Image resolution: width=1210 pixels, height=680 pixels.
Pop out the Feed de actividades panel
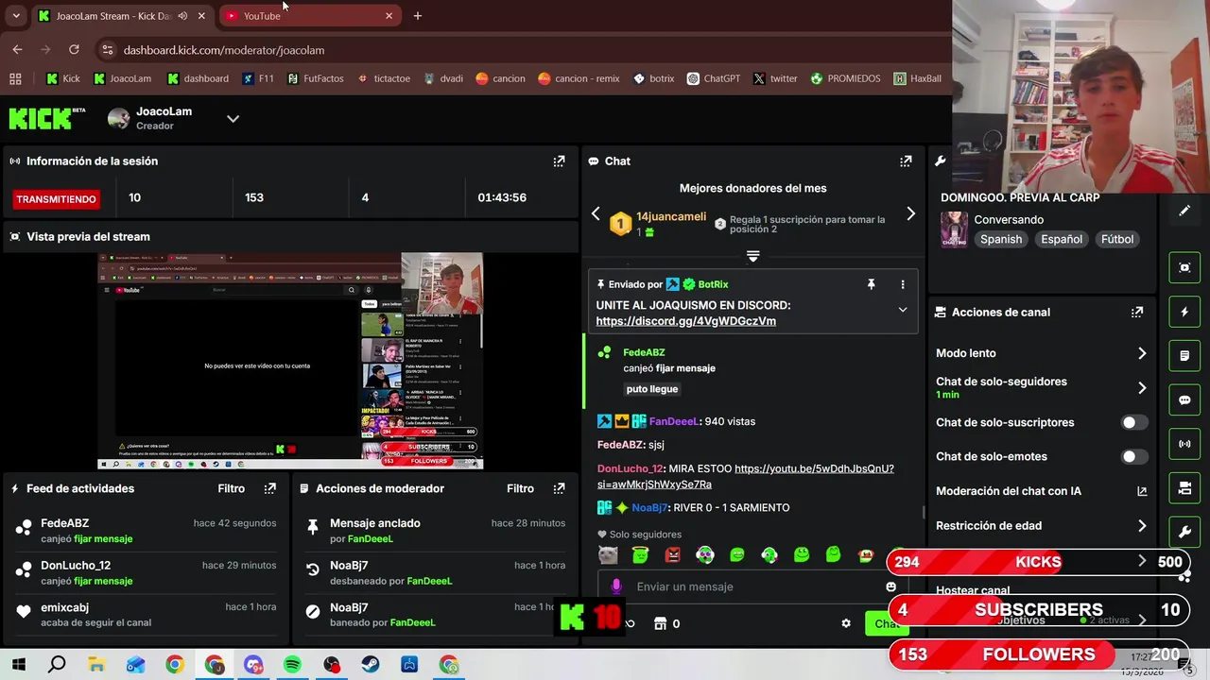(x=270, y=488)
